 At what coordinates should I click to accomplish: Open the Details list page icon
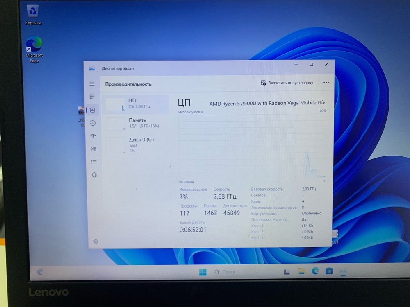point(93,162)
